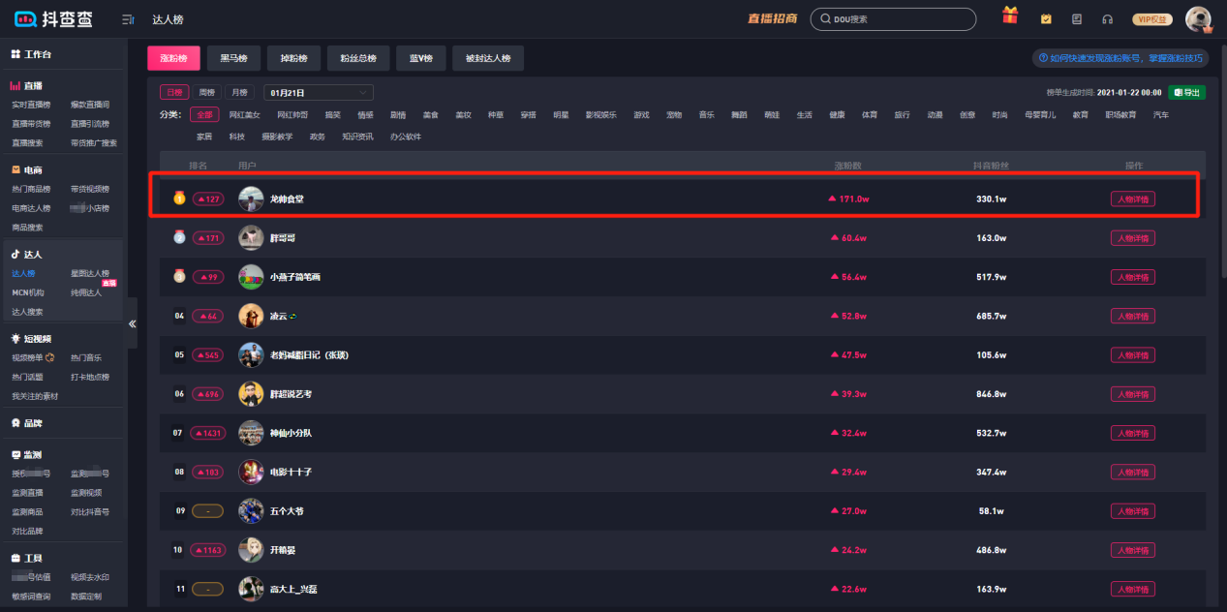The image size is (1227, 612).
Task: Open the 01月21日 date dropdown
Action: tap(319, 93)
